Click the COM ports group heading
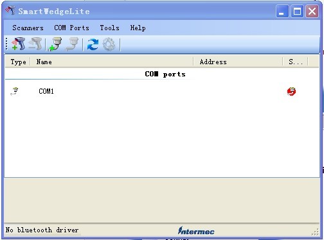This screenshot has width=324, height=240. coord(165,74)
